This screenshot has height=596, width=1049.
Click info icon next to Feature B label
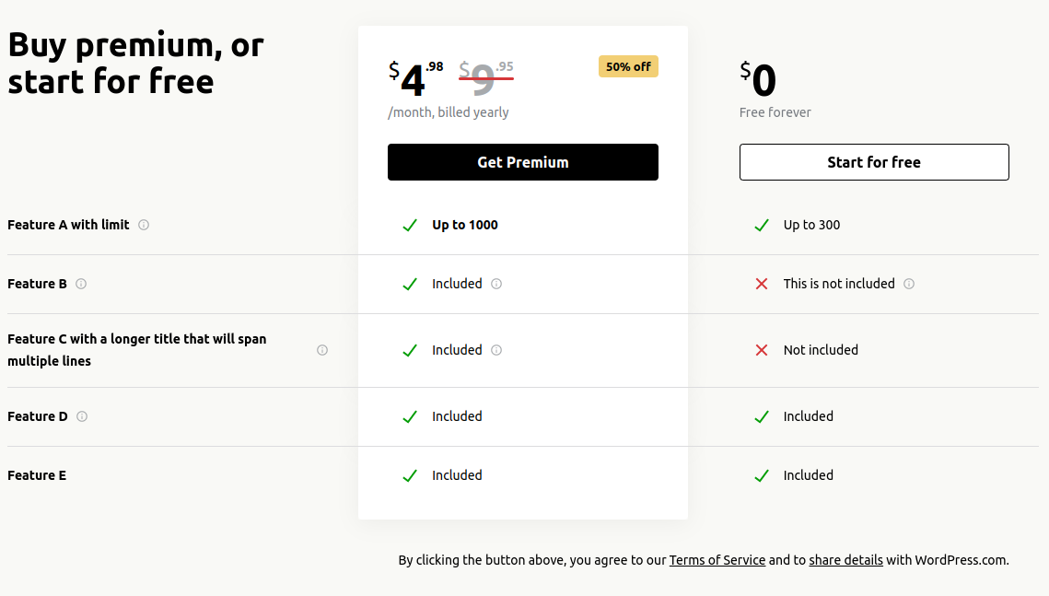pos(81,284)
